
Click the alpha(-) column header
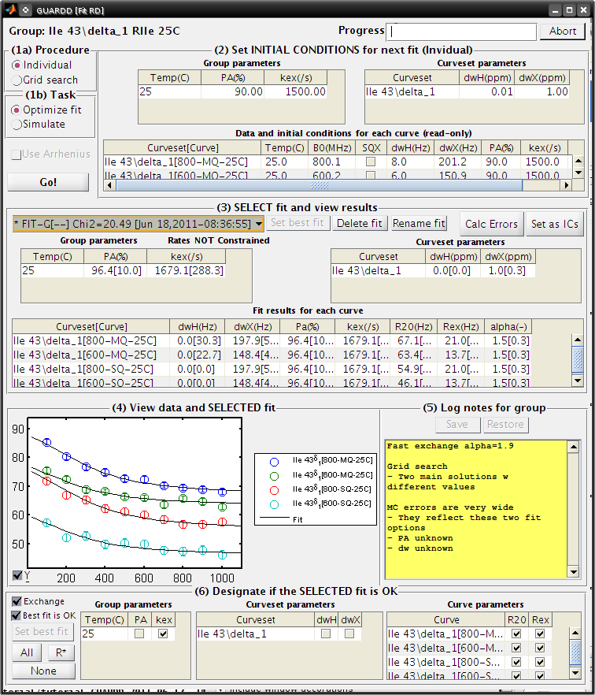click(x=508, y=327)
